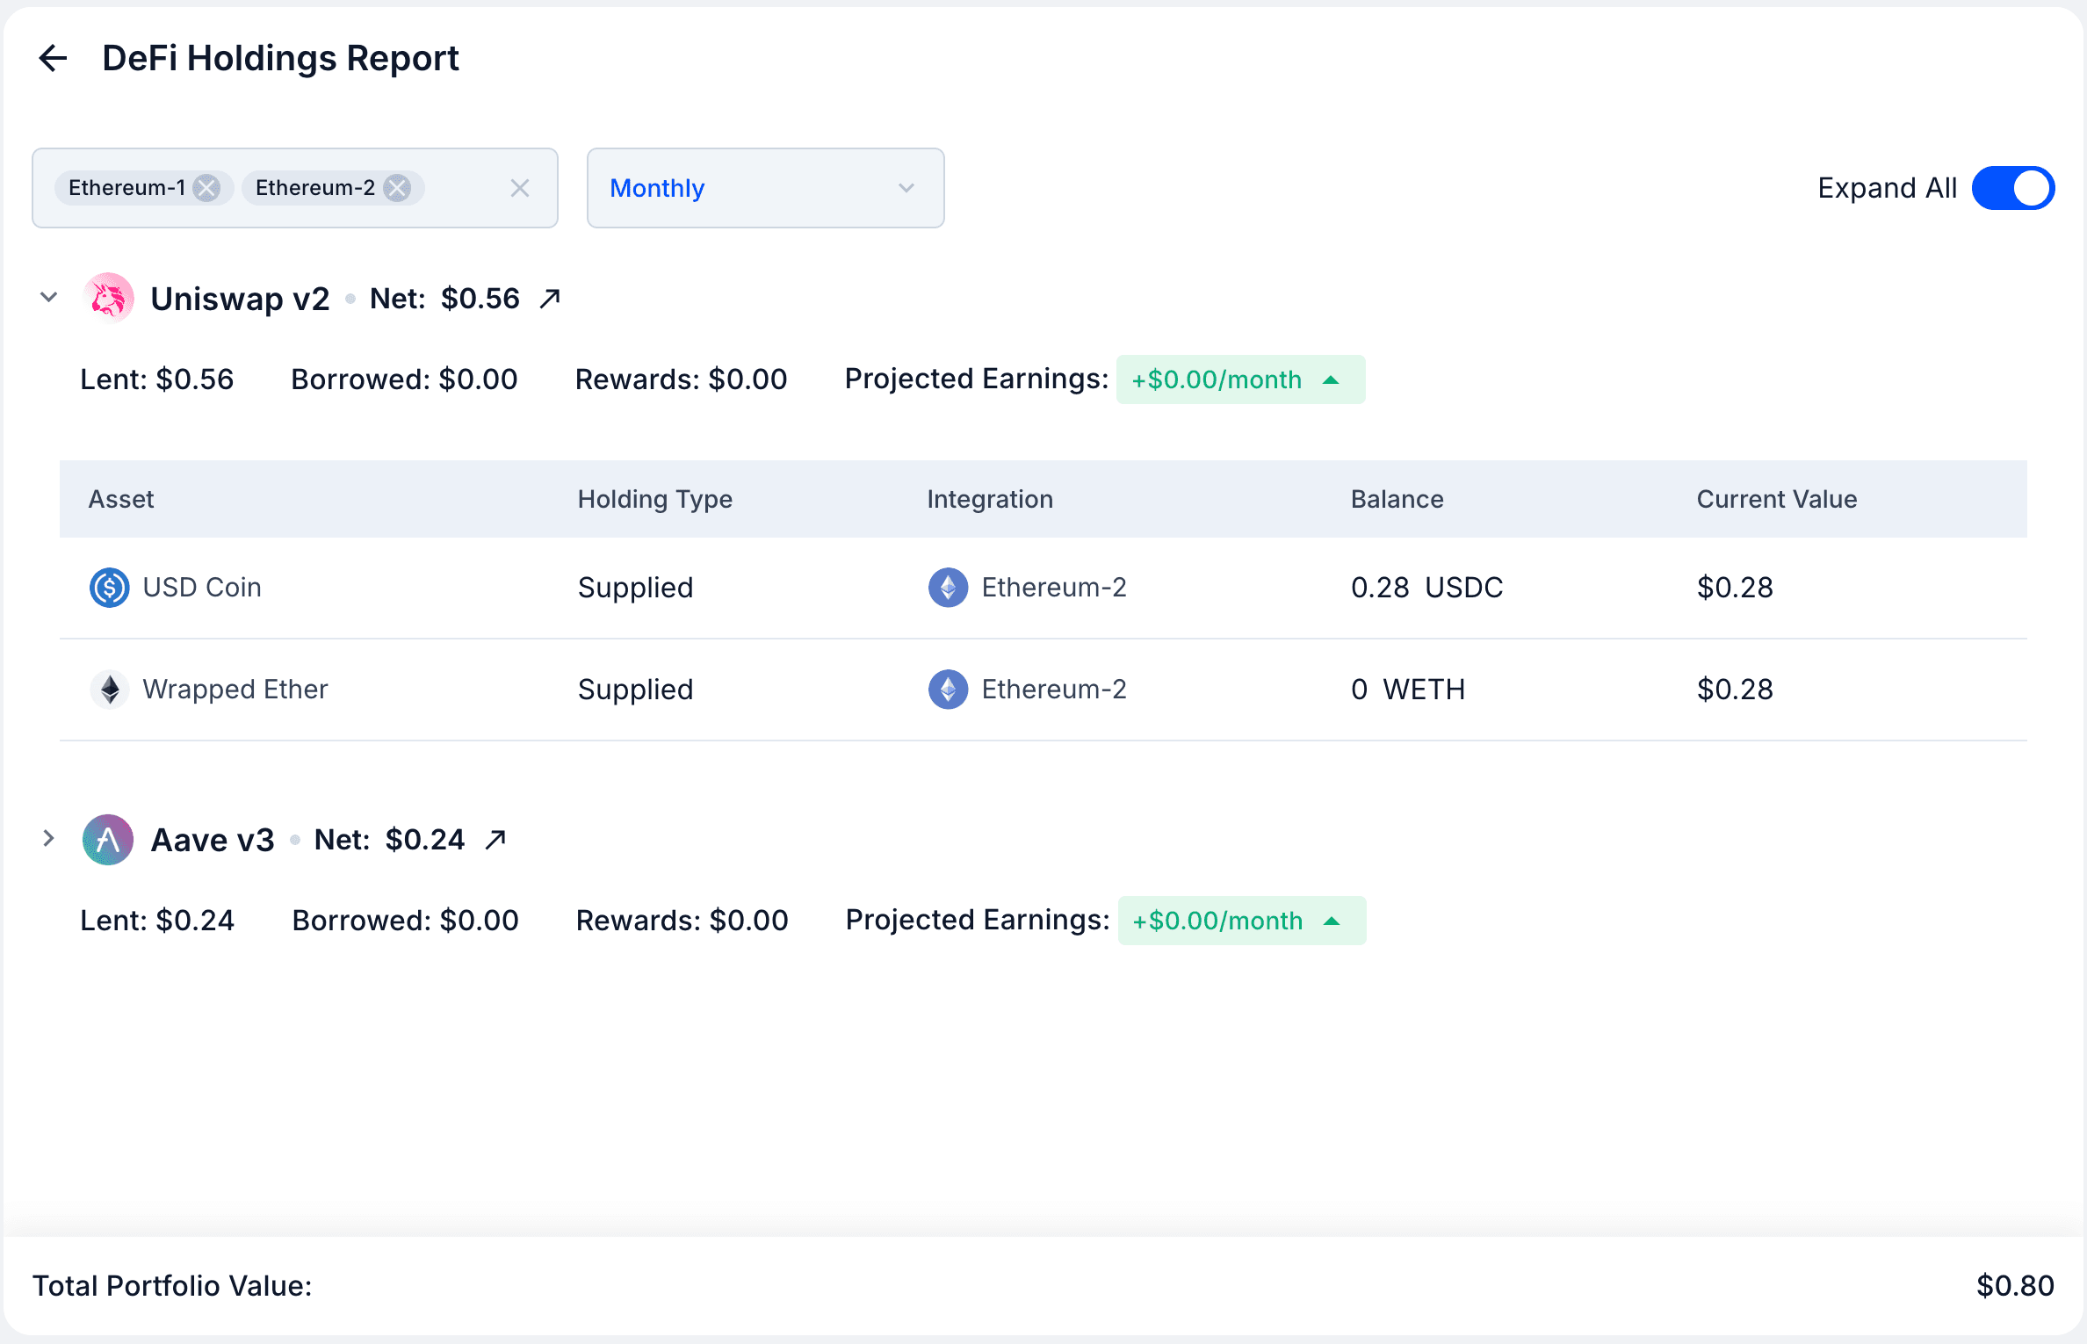Click the Asset column header
Image resolution: width=2087 pixels, height=1344 pixels.
click(121, 499)
